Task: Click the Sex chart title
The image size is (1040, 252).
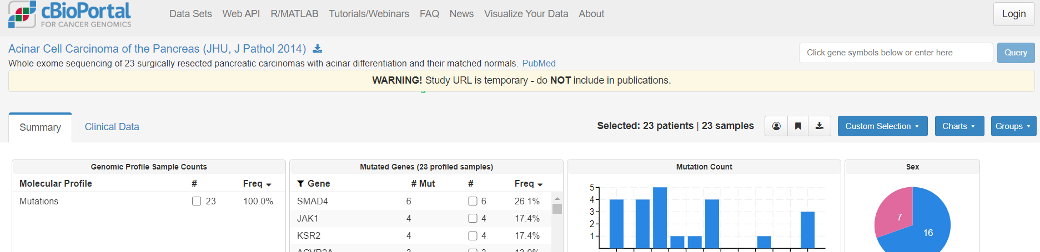Action: 912,167
